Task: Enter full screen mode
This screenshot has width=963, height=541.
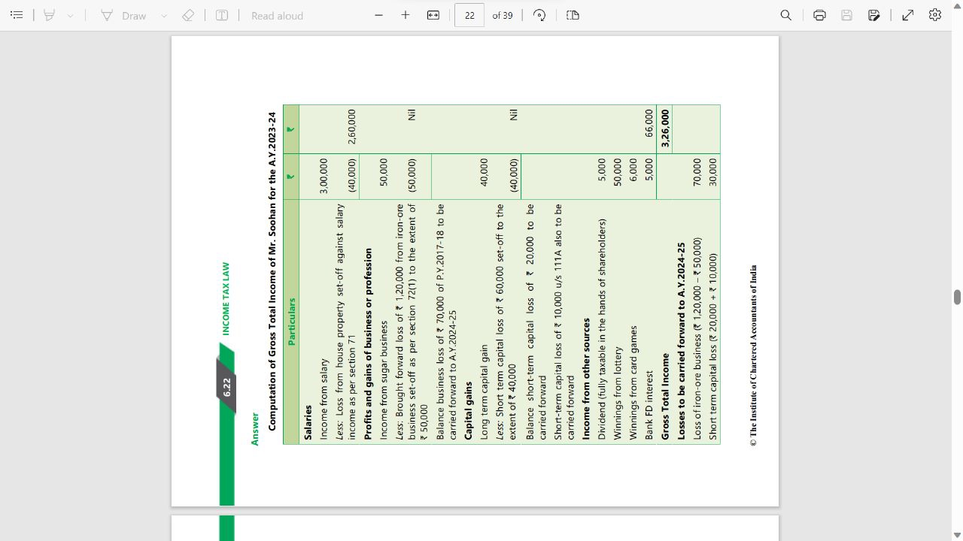Action: (x=908, y=15)
